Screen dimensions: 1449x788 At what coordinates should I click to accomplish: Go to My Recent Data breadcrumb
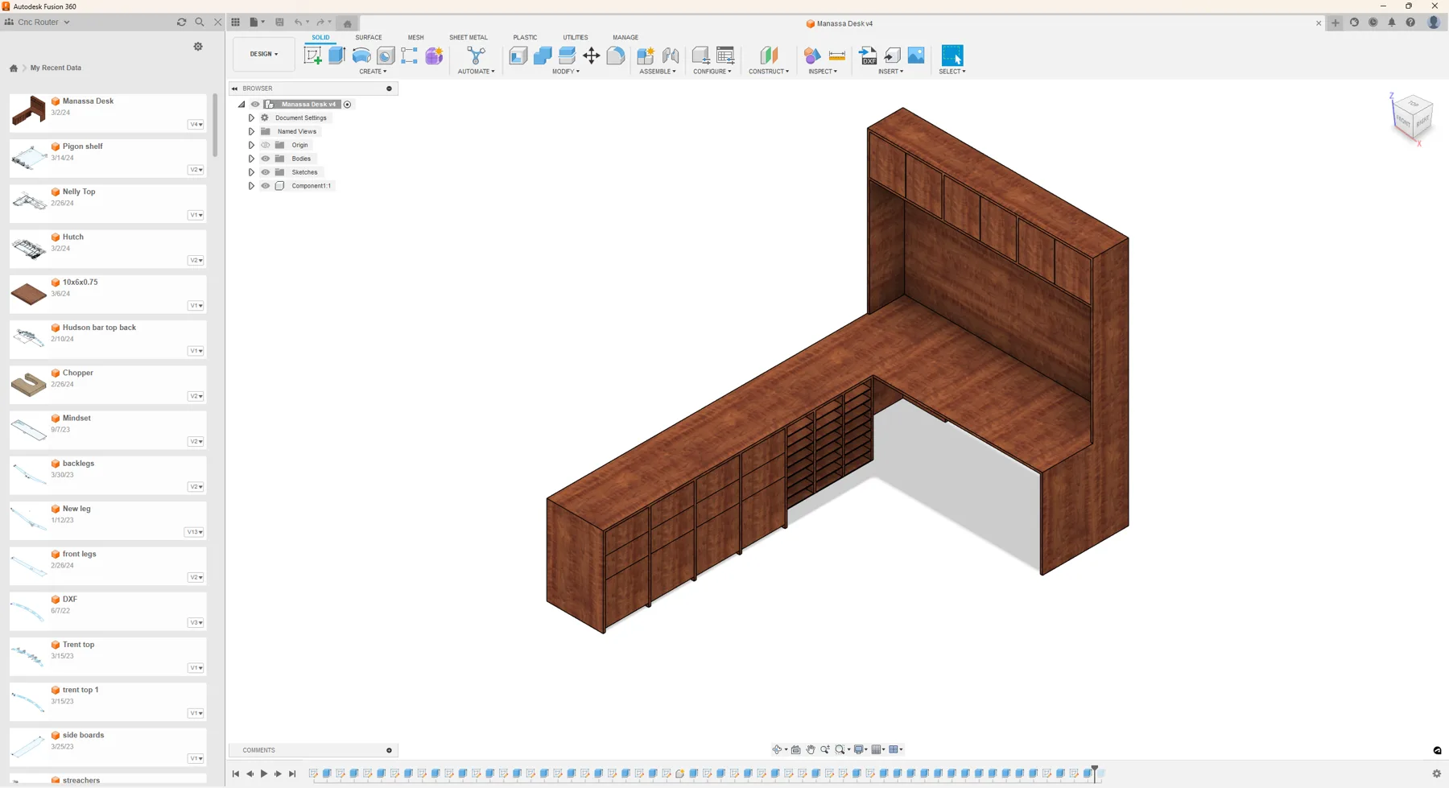click(x=56, y=68)
